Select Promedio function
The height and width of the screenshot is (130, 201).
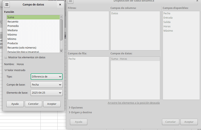point(33,26)
